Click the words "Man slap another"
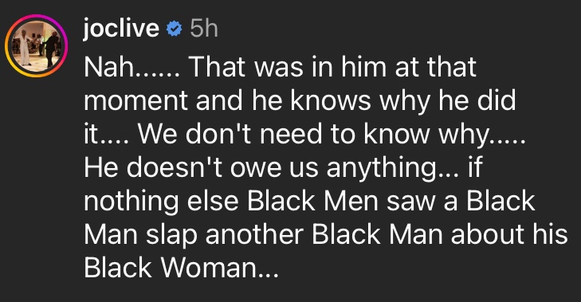581x302 pixels. point(194,235)
